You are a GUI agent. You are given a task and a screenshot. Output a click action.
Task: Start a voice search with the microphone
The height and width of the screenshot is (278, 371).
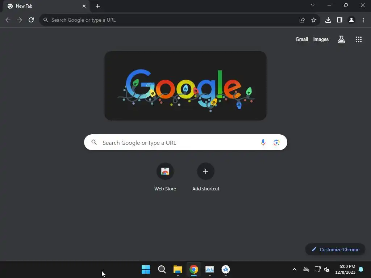pyautogui.click(x=263, y=142)
